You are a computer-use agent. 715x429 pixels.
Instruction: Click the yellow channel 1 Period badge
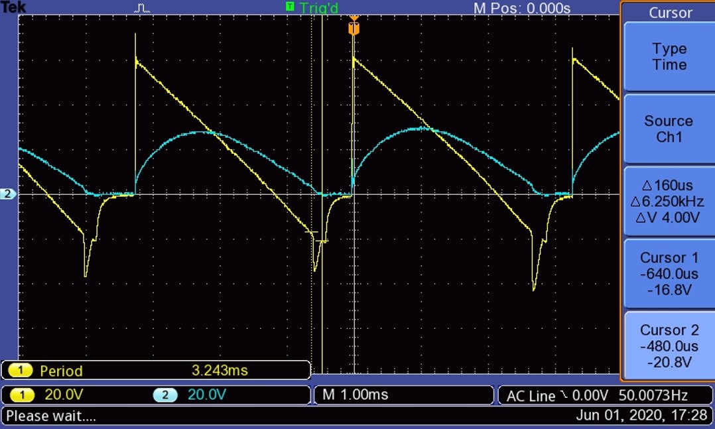25,371
